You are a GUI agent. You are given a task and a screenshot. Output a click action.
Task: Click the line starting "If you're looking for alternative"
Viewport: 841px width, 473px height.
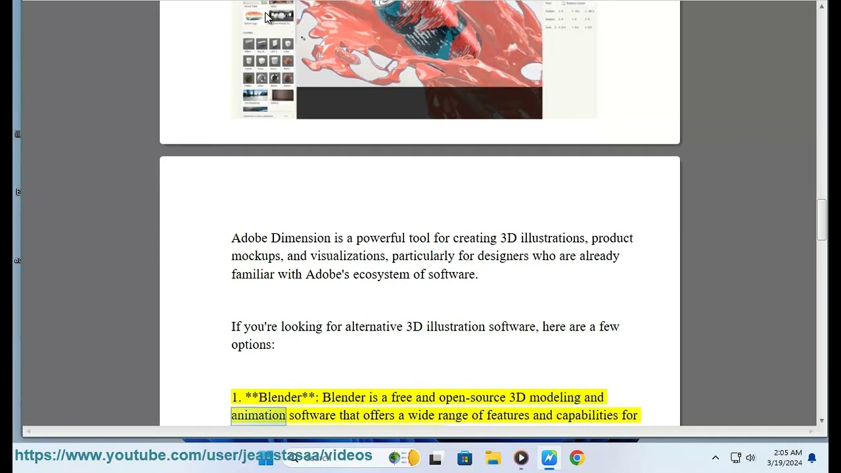click(x=425, y=327)
